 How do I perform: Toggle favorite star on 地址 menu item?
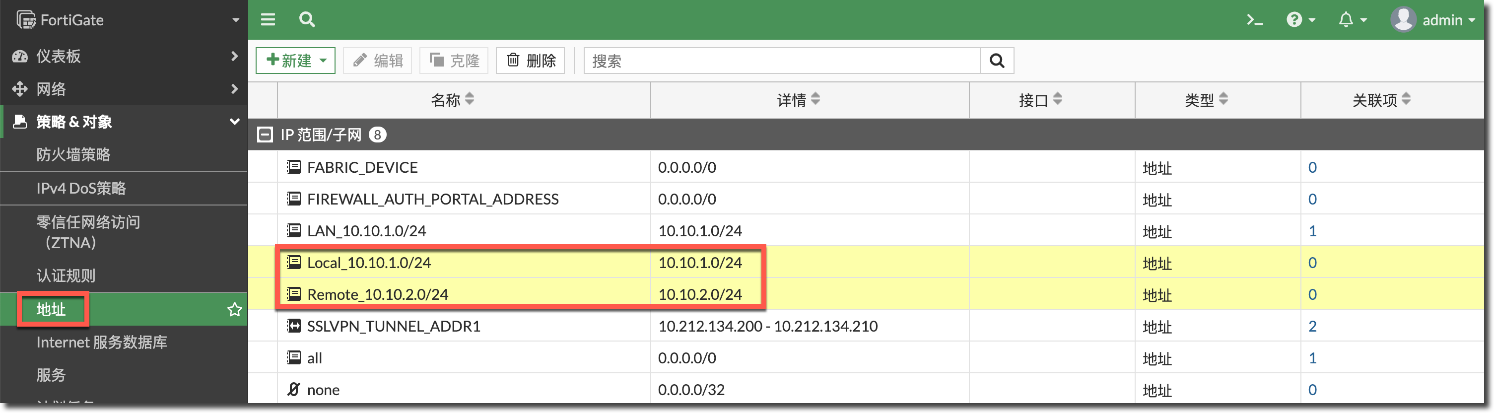(234, 309)
